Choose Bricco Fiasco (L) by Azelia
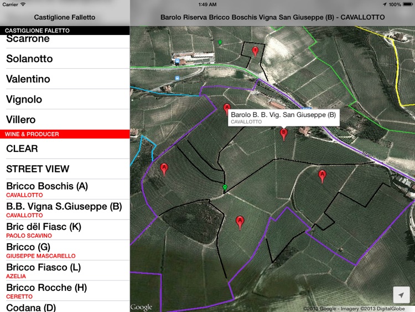Image resolution: width=415 pixels, height=312 pixels. [x=65, y=270]
